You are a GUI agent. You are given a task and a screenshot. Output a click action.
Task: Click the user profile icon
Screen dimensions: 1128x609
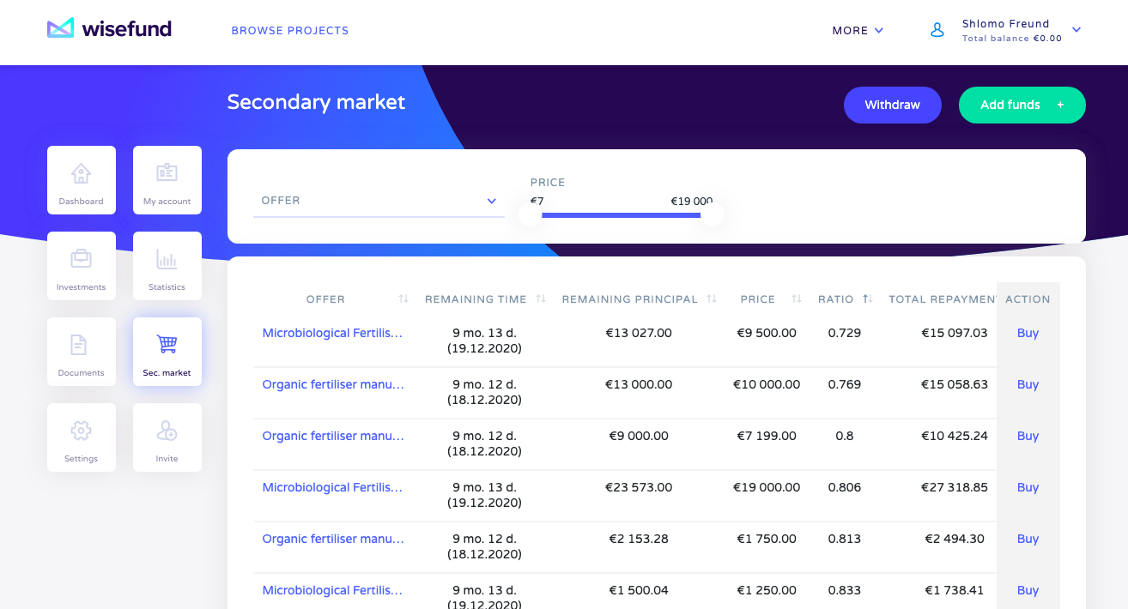(937, 30)
